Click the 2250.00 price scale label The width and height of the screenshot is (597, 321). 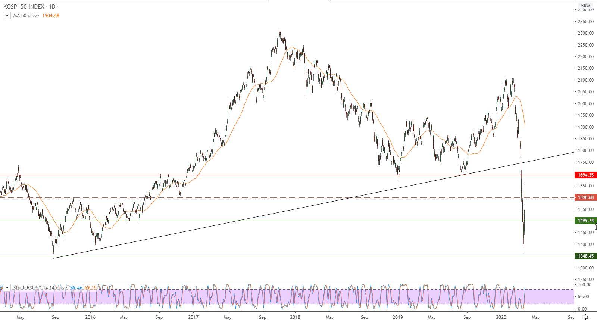(x=586, y=45)
